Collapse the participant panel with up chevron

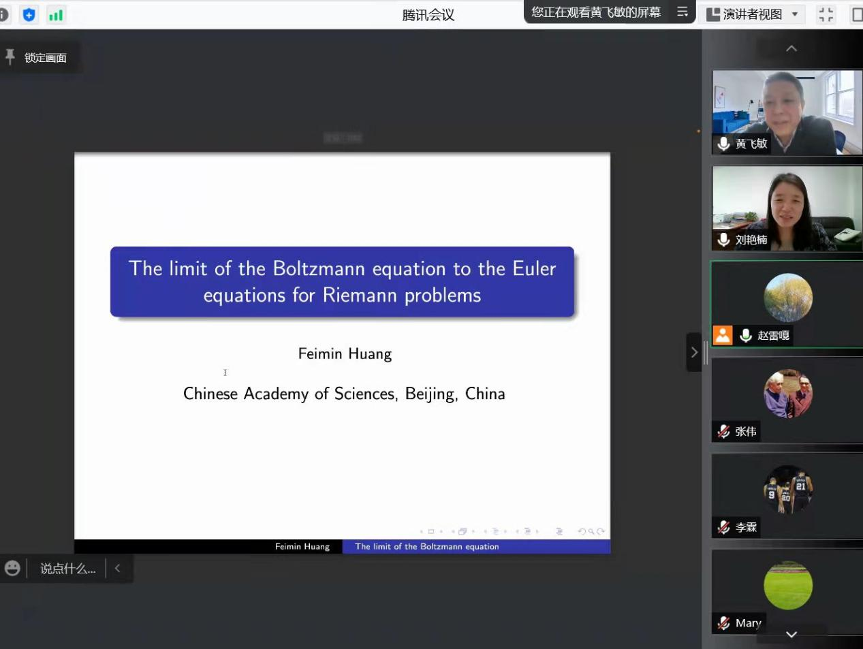pos(790,48)
